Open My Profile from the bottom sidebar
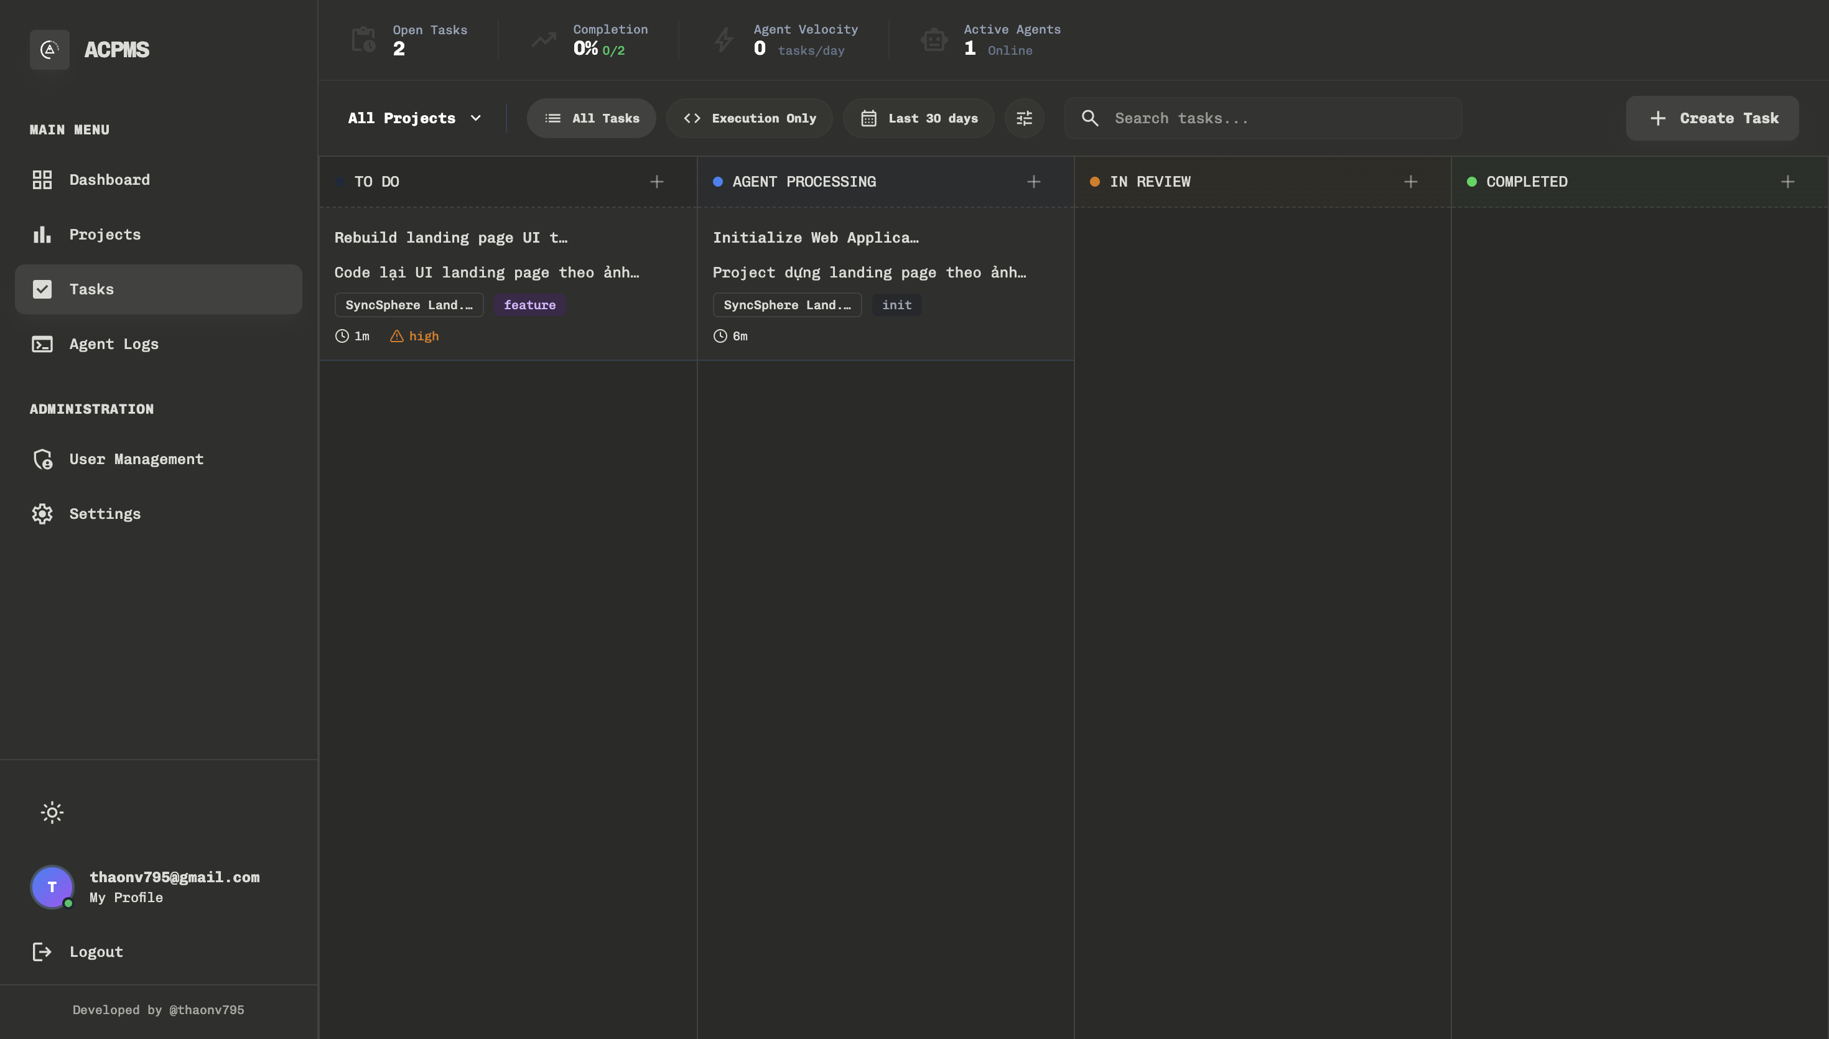This screenshot has width=1829, height=1039. 126,897
